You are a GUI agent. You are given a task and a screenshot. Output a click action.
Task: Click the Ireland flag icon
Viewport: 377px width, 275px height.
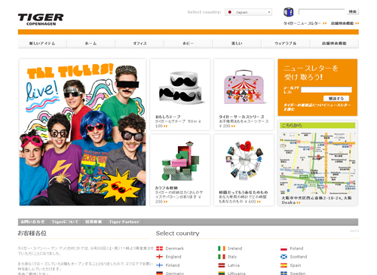tap(222, 249)
